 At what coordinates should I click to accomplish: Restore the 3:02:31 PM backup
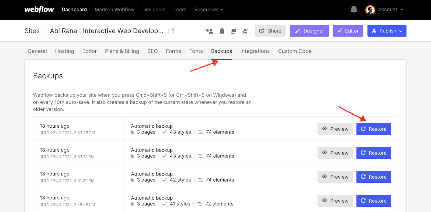point(374,153)
